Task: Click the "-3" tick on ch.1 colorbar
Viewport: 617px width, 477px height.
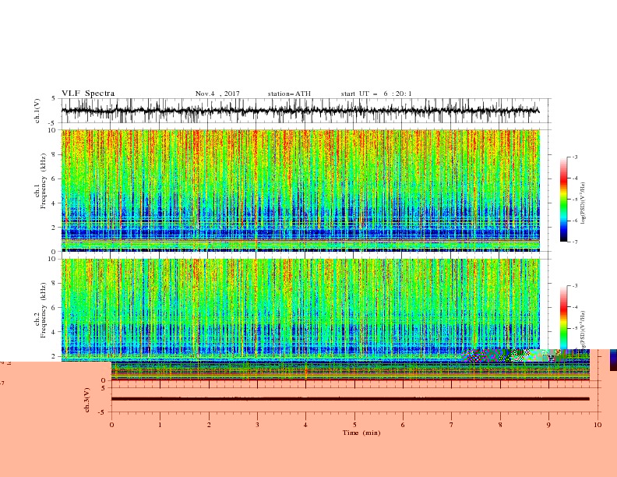Action: point(575,157)
